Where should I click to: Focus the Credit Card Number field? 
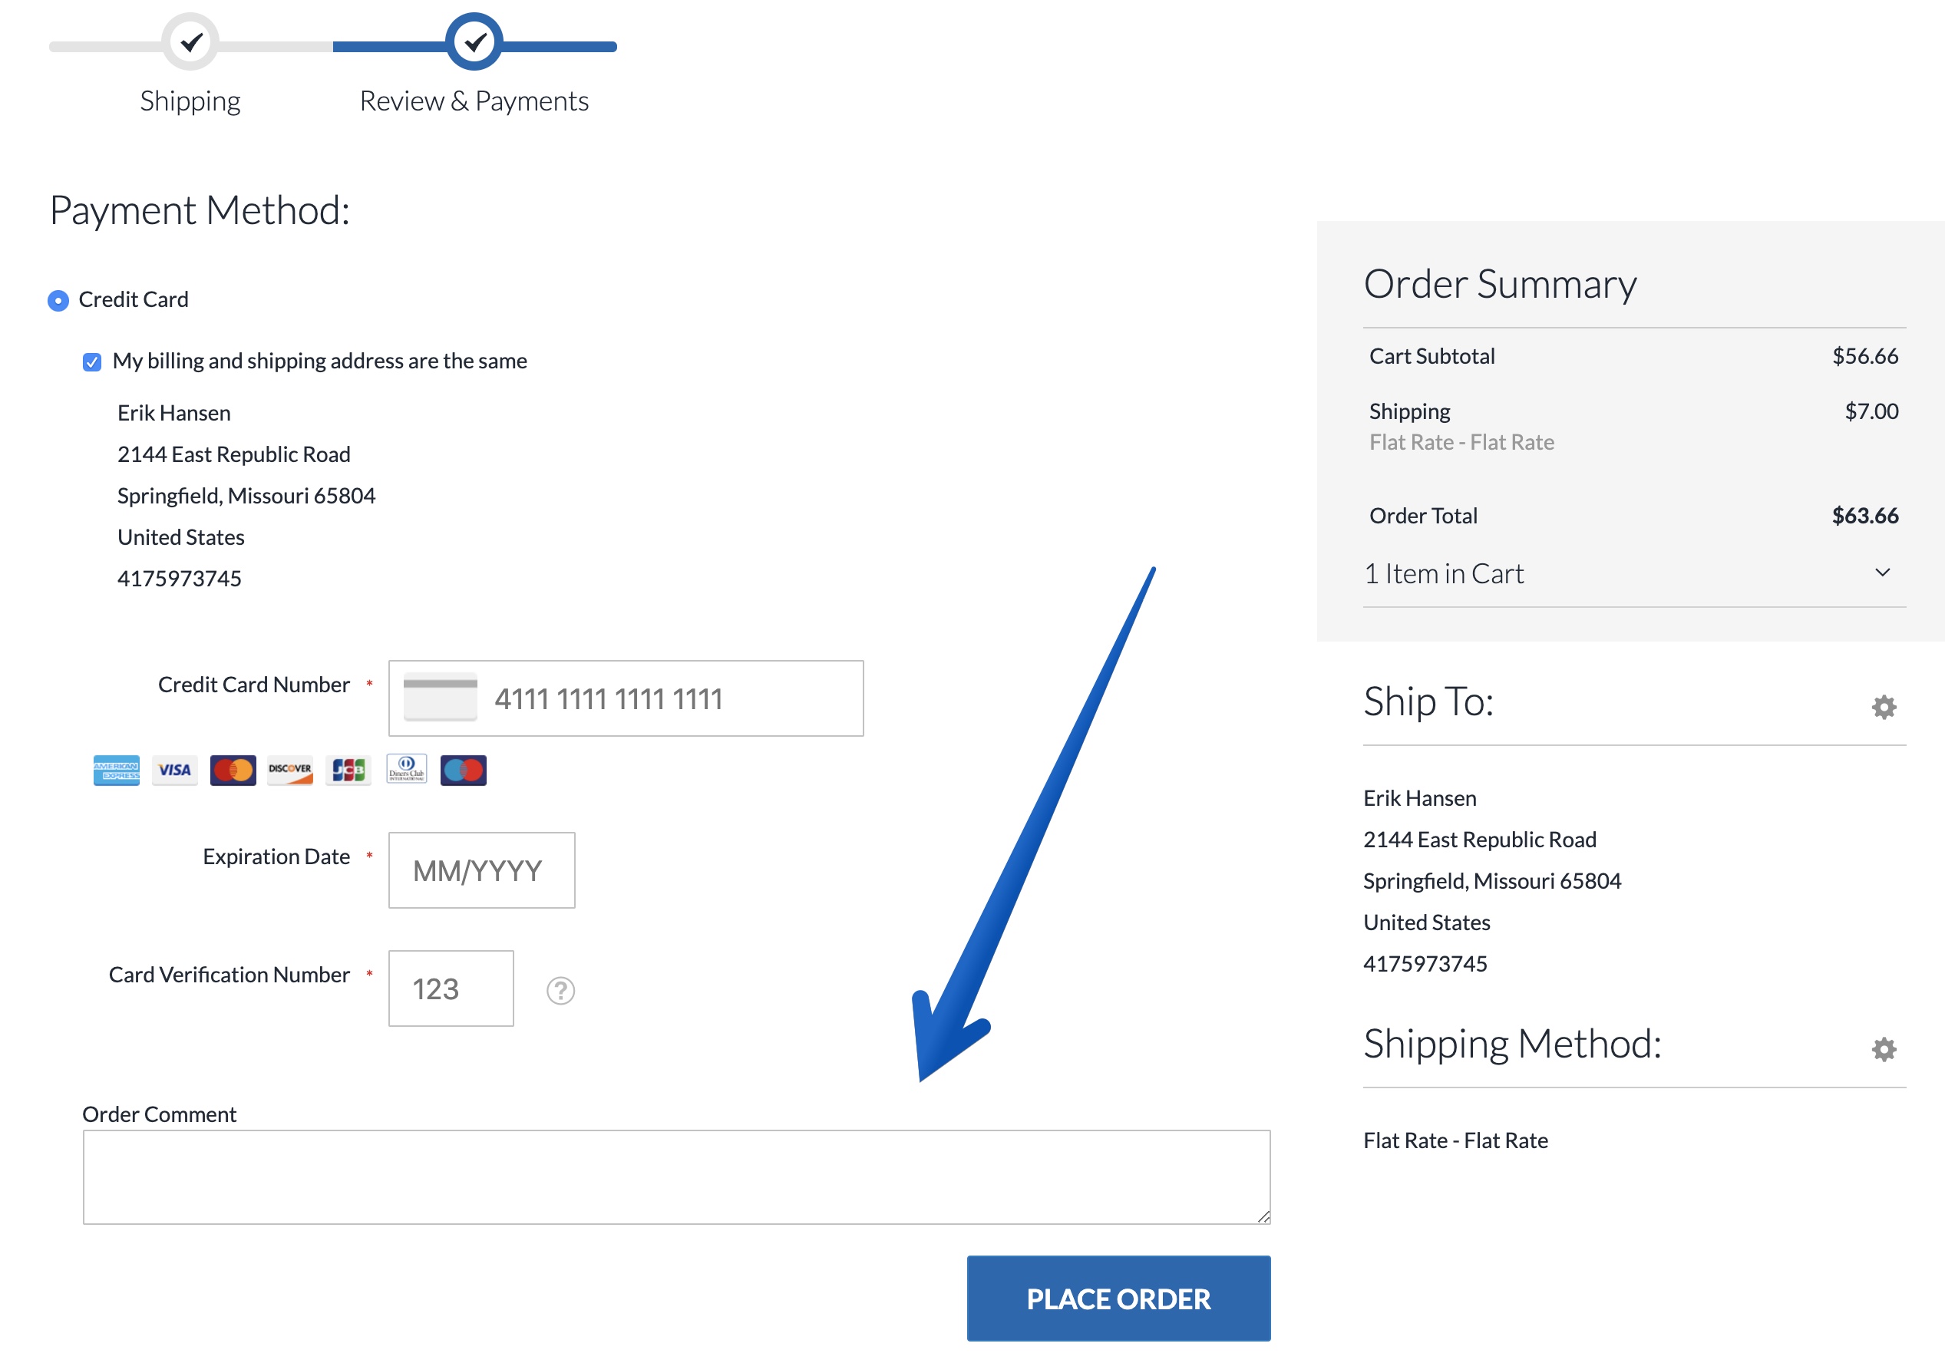626,698
